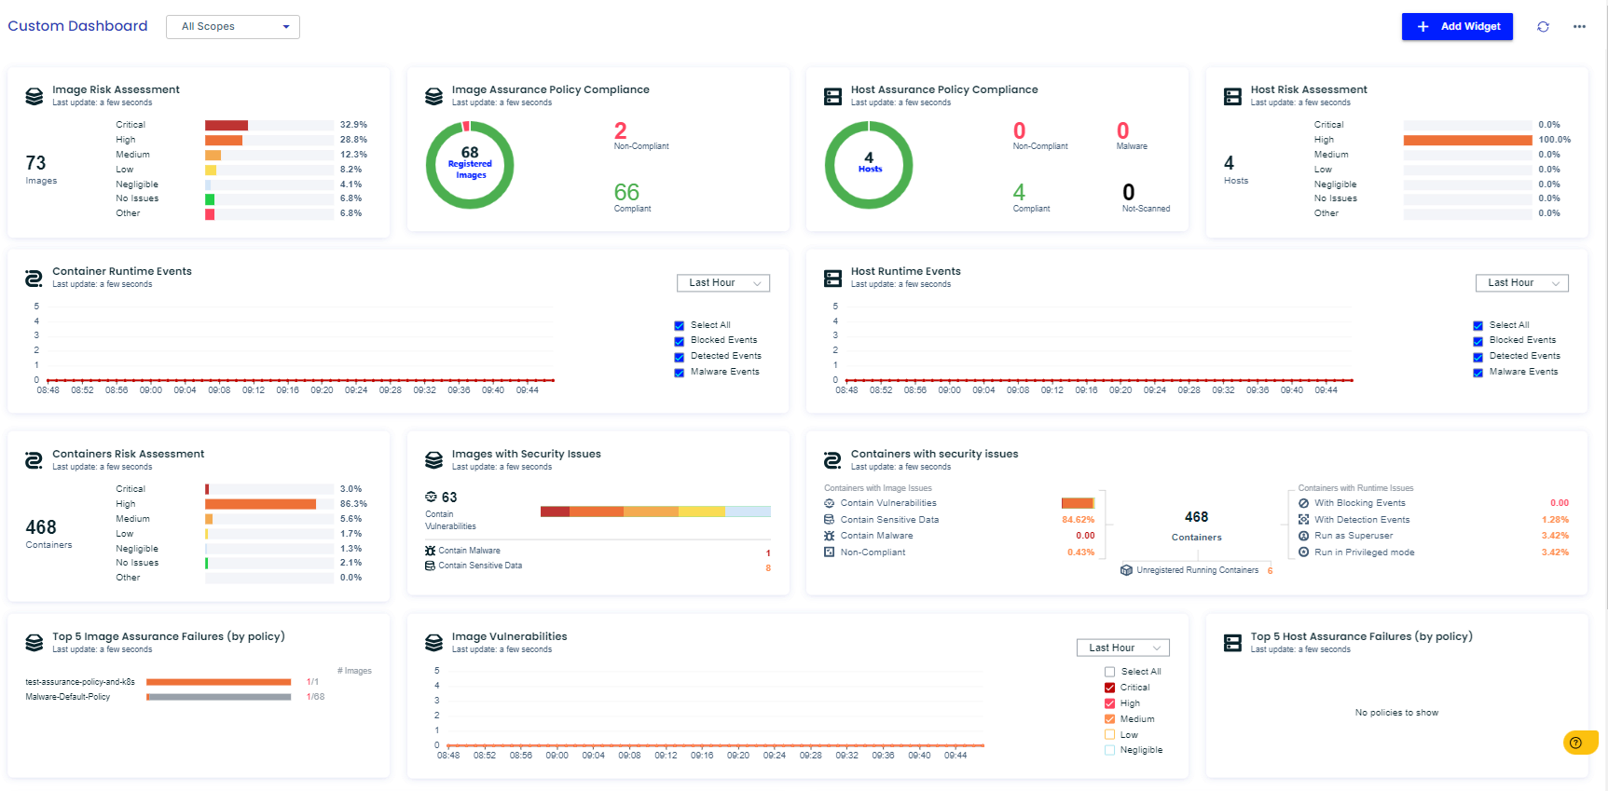Enable Negligible in Image Vulnerabilities legend
1608x791 pixels.
tap(1110, 750)
